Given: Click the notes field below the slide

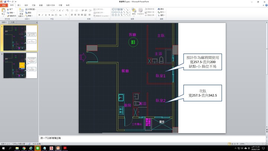Looking at the screenshot, I should 152,138.
